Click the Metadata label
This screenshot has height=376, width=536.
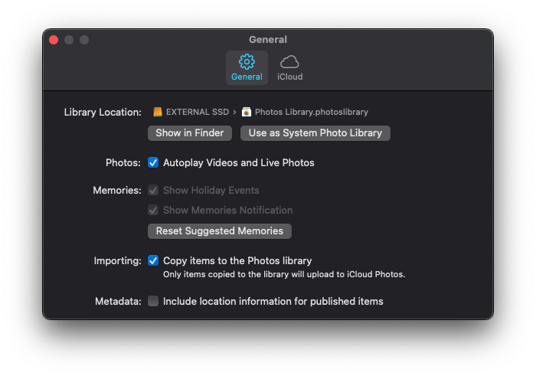(x=118, y=302)
